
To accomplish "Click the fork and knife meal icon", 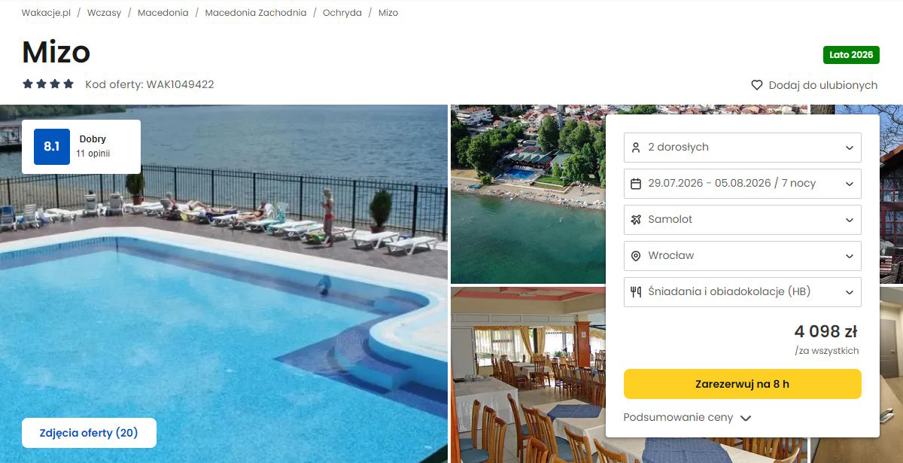I will click(636, 292).
